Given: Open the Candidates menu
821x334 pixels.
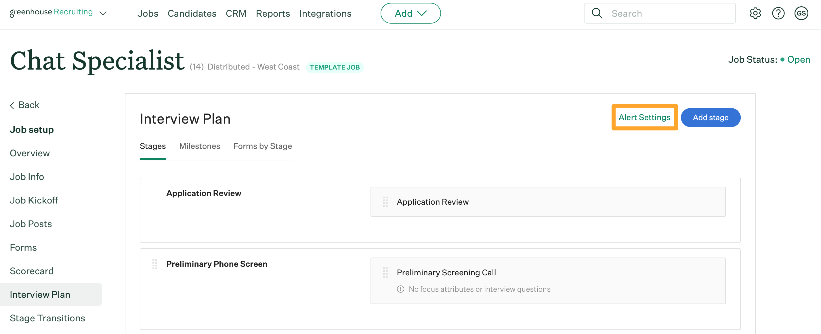Looking at the screenshot, I should [x=192, y=14].
